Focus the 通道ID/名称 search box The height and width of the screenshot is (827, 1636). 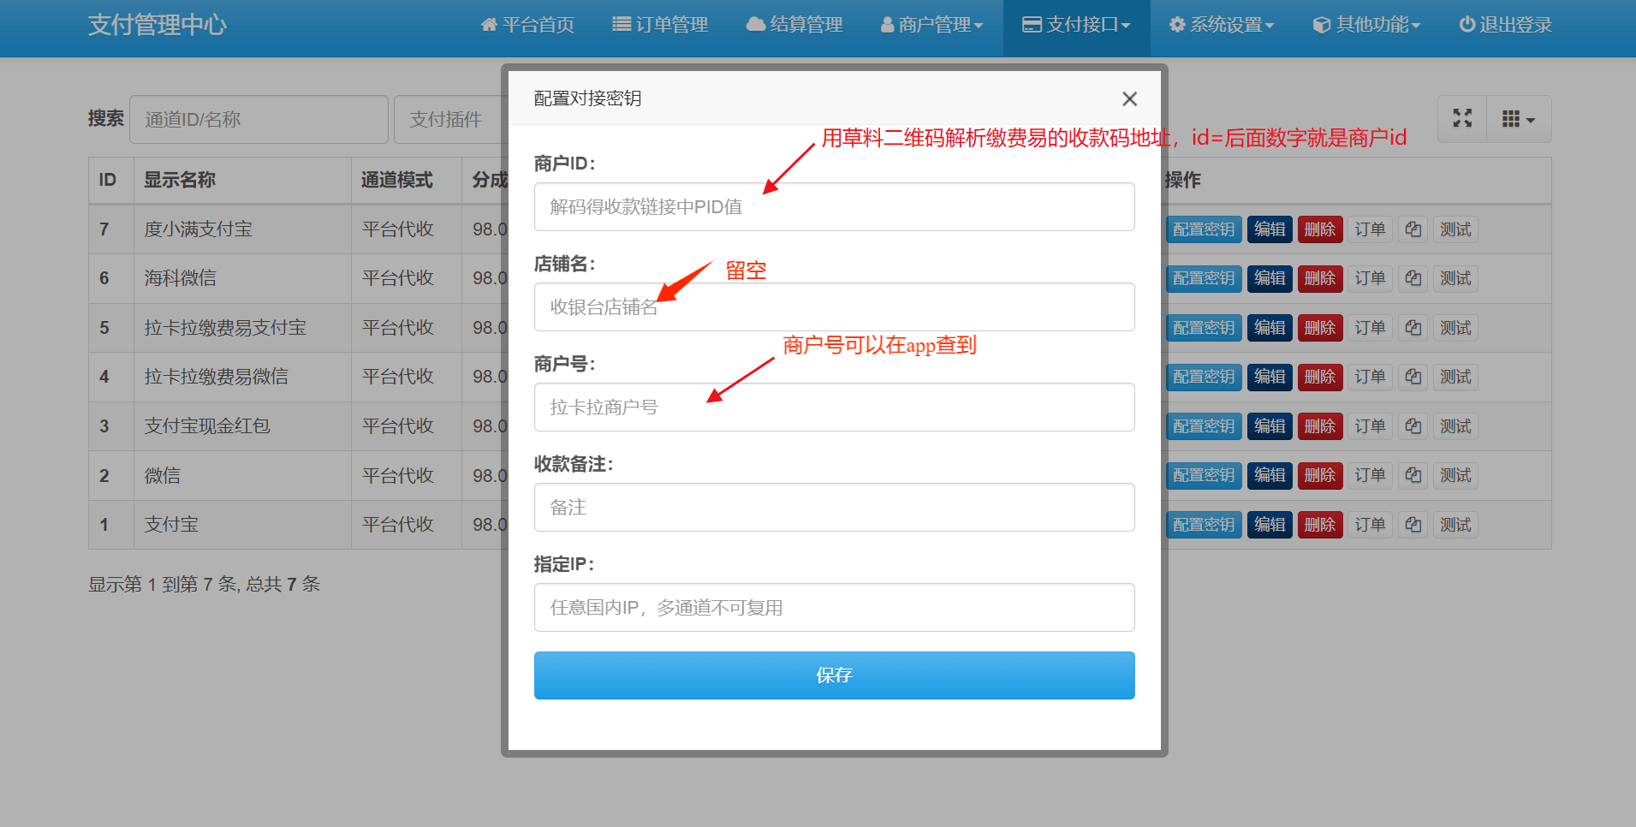259,119
